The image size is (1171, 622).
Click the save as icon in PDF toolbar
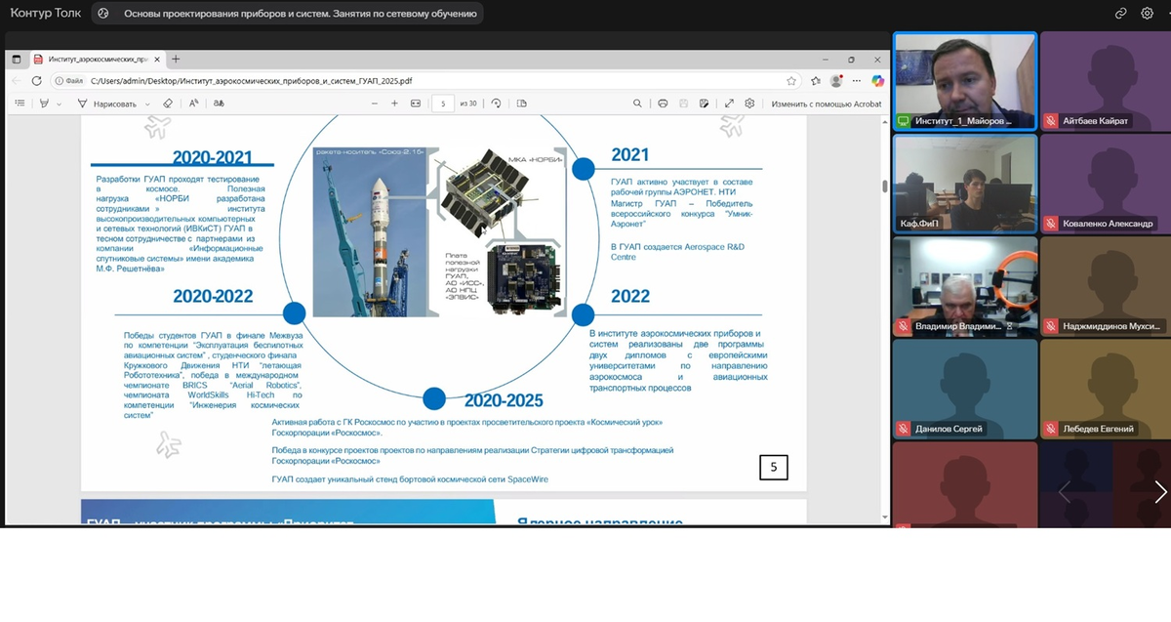704,104
